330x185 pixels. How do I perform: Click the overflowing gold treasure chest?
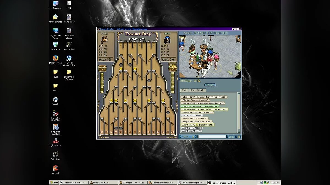[172, 67]
